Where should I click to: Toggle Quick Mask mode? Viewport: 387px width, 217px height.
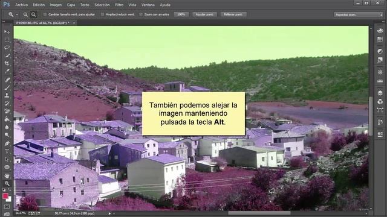tap(7, 207)
